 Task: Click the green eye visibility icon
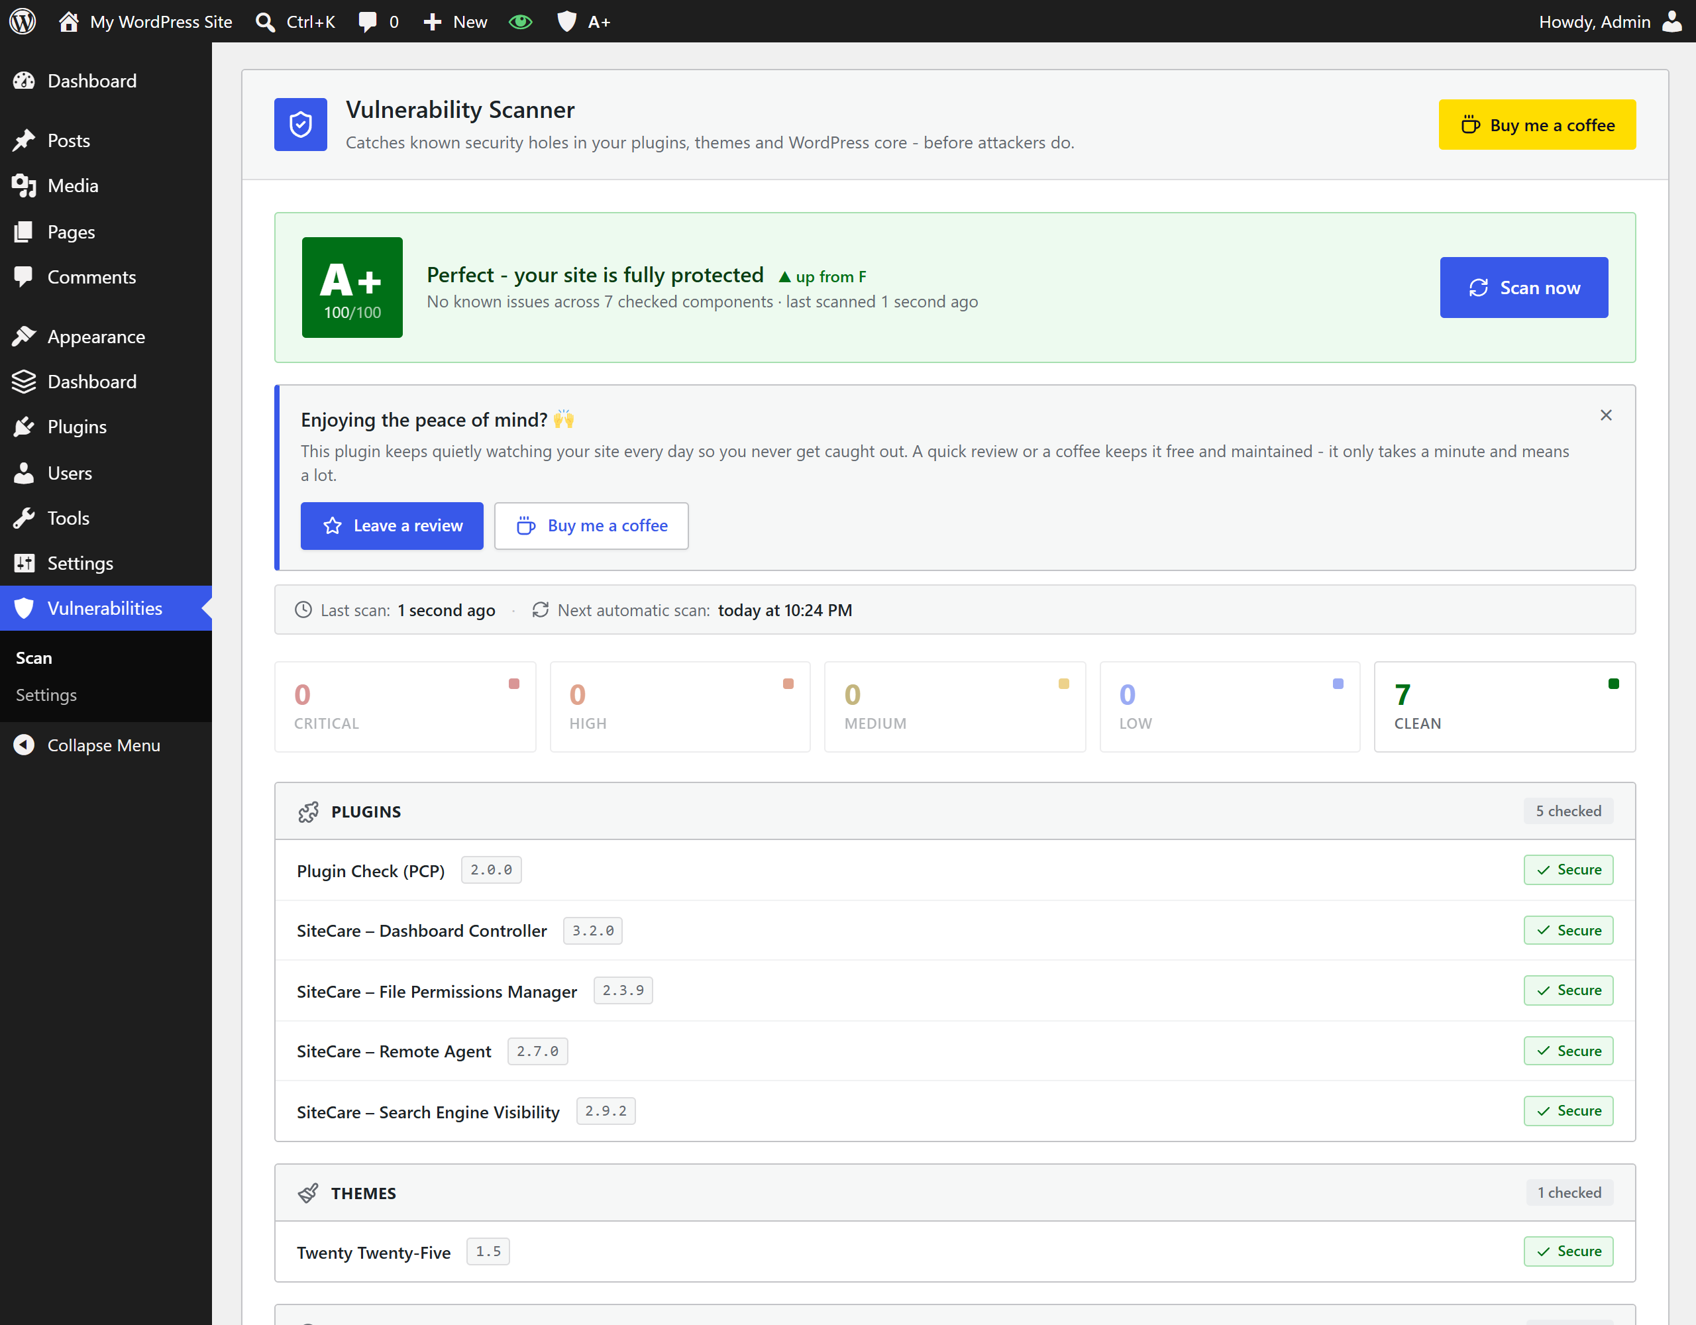pos(520,21)
